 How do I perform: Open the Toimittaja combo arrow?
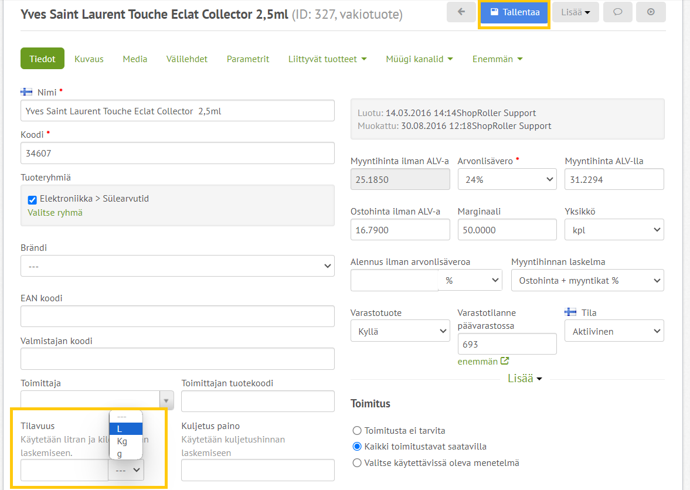pyautogui.click(x=166, y=401)
